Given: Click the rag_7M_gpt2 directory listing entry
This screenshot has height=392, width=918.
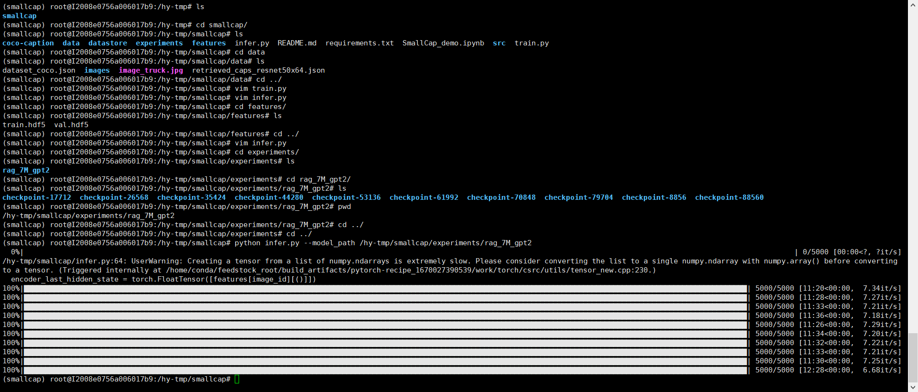Looking at the screenshot, I should coord(26,170).
